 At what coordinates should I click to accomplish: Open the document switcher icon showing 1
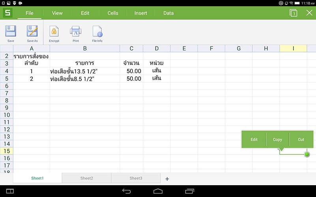(293, 13)
